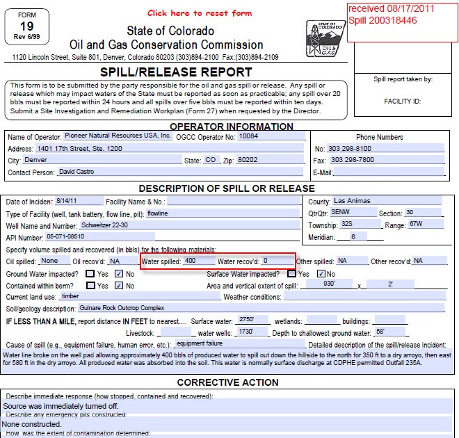The image size is (459, 438).
Task: Click 'Spill report taken by:' label
Action: 403,79
